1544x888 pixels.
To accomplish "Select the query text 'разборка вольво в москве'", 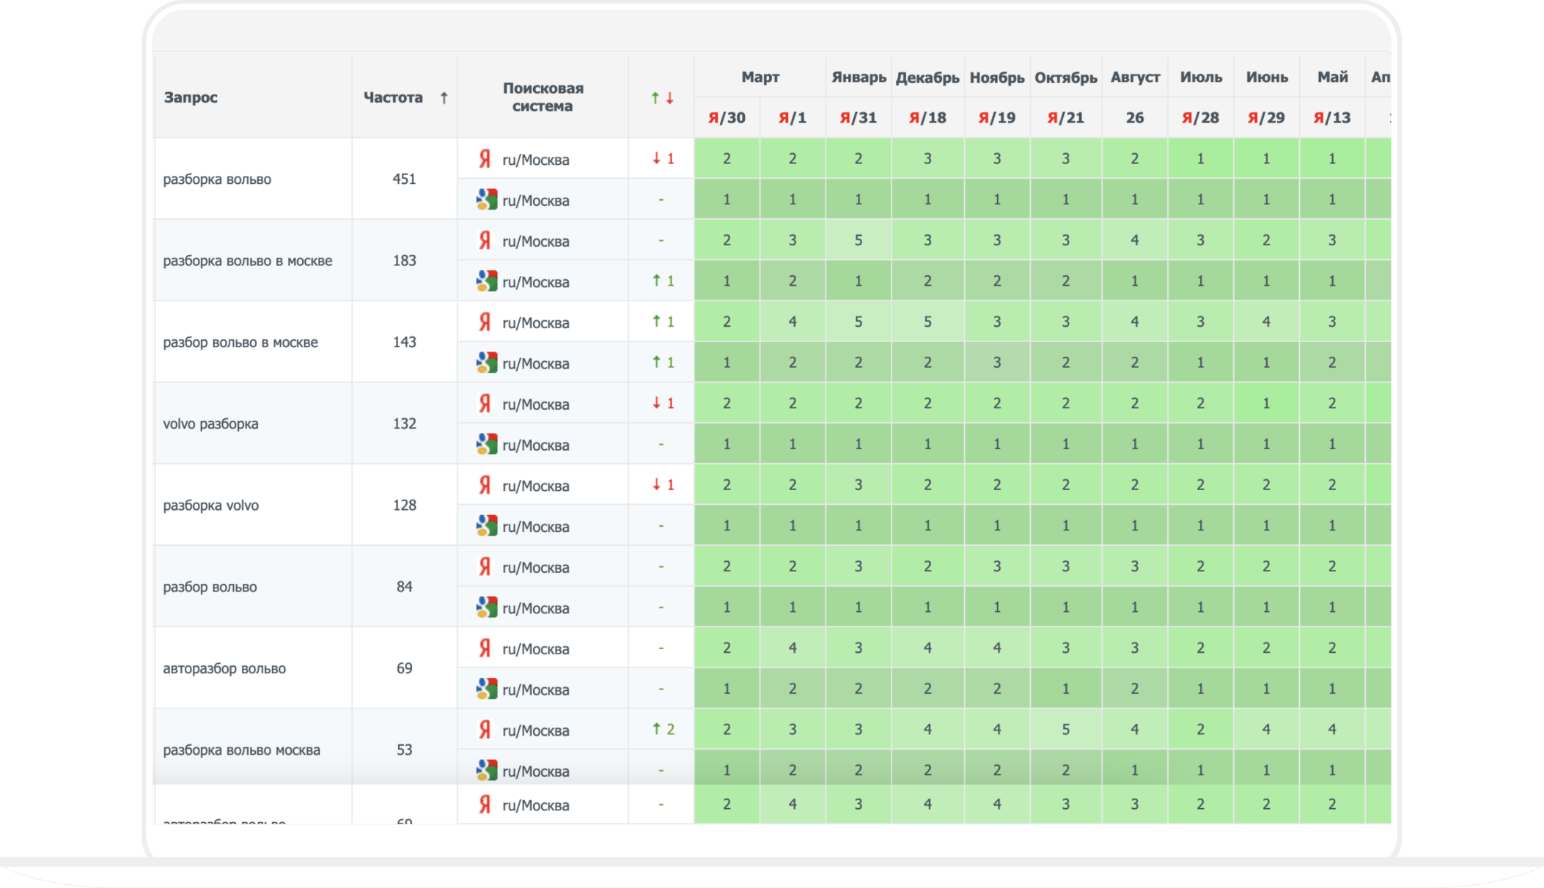I will 248,261.
